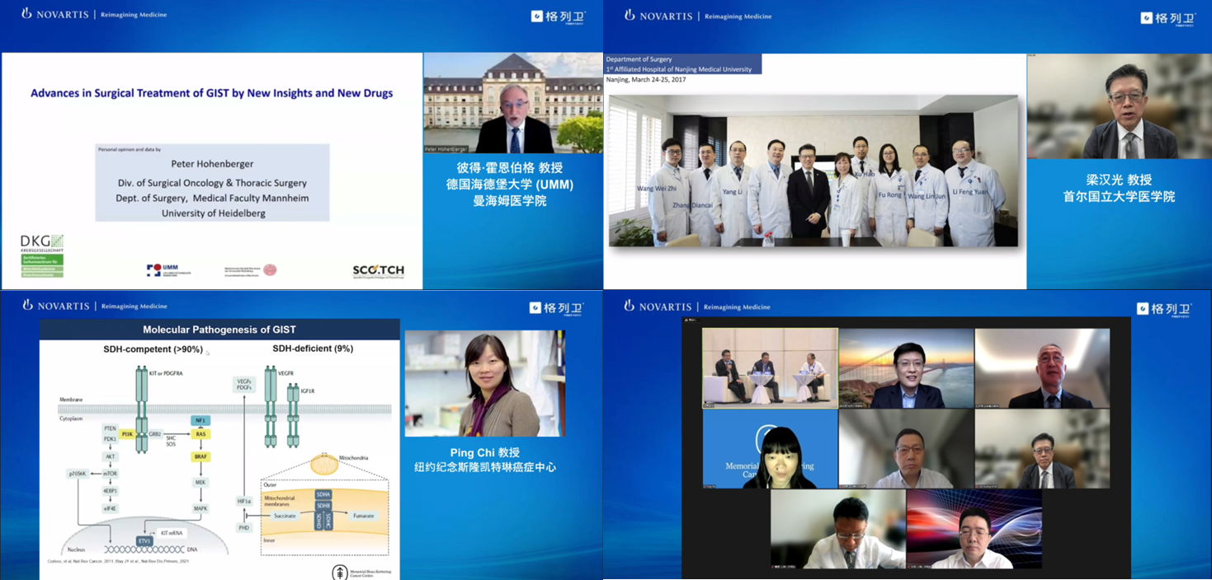Click Ping Chi's portrait photo
The image size is (1212, 580).
[484, 383]
